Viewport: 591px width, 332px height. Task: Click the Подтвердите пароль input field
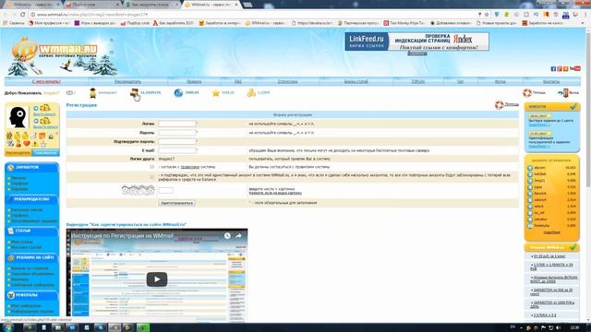pyautogui.click(x=177, y=141)
